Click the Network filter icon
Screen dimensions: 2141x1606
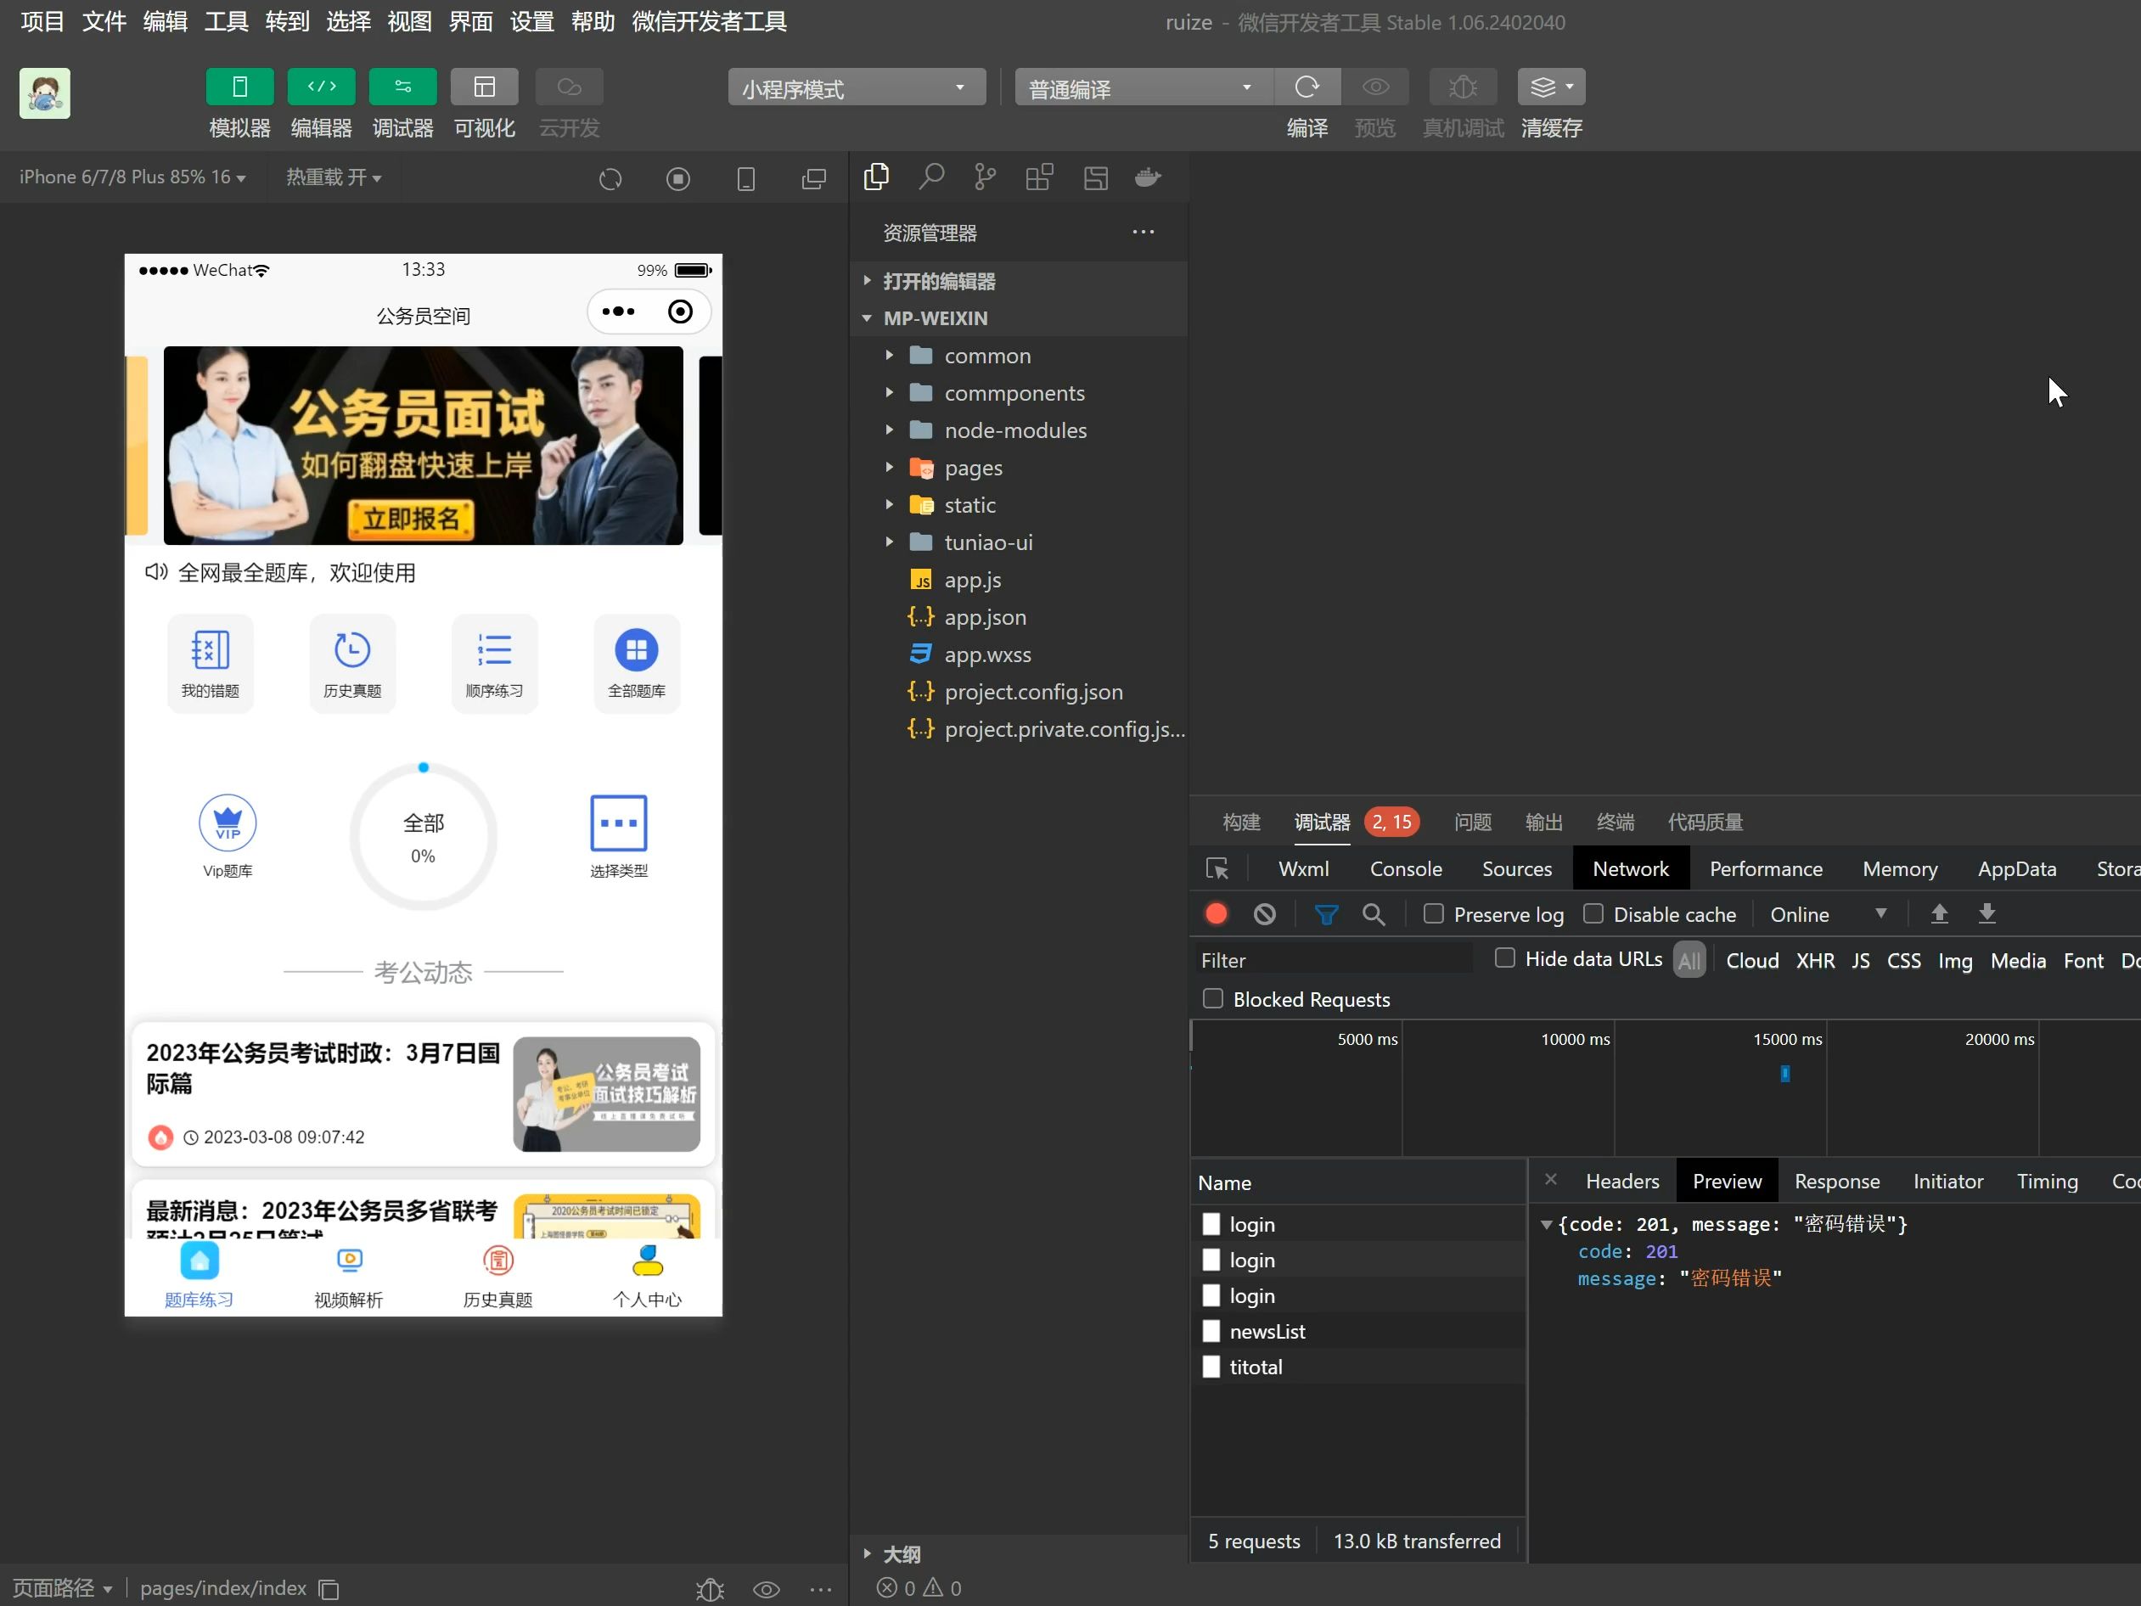pos(1324,914)
